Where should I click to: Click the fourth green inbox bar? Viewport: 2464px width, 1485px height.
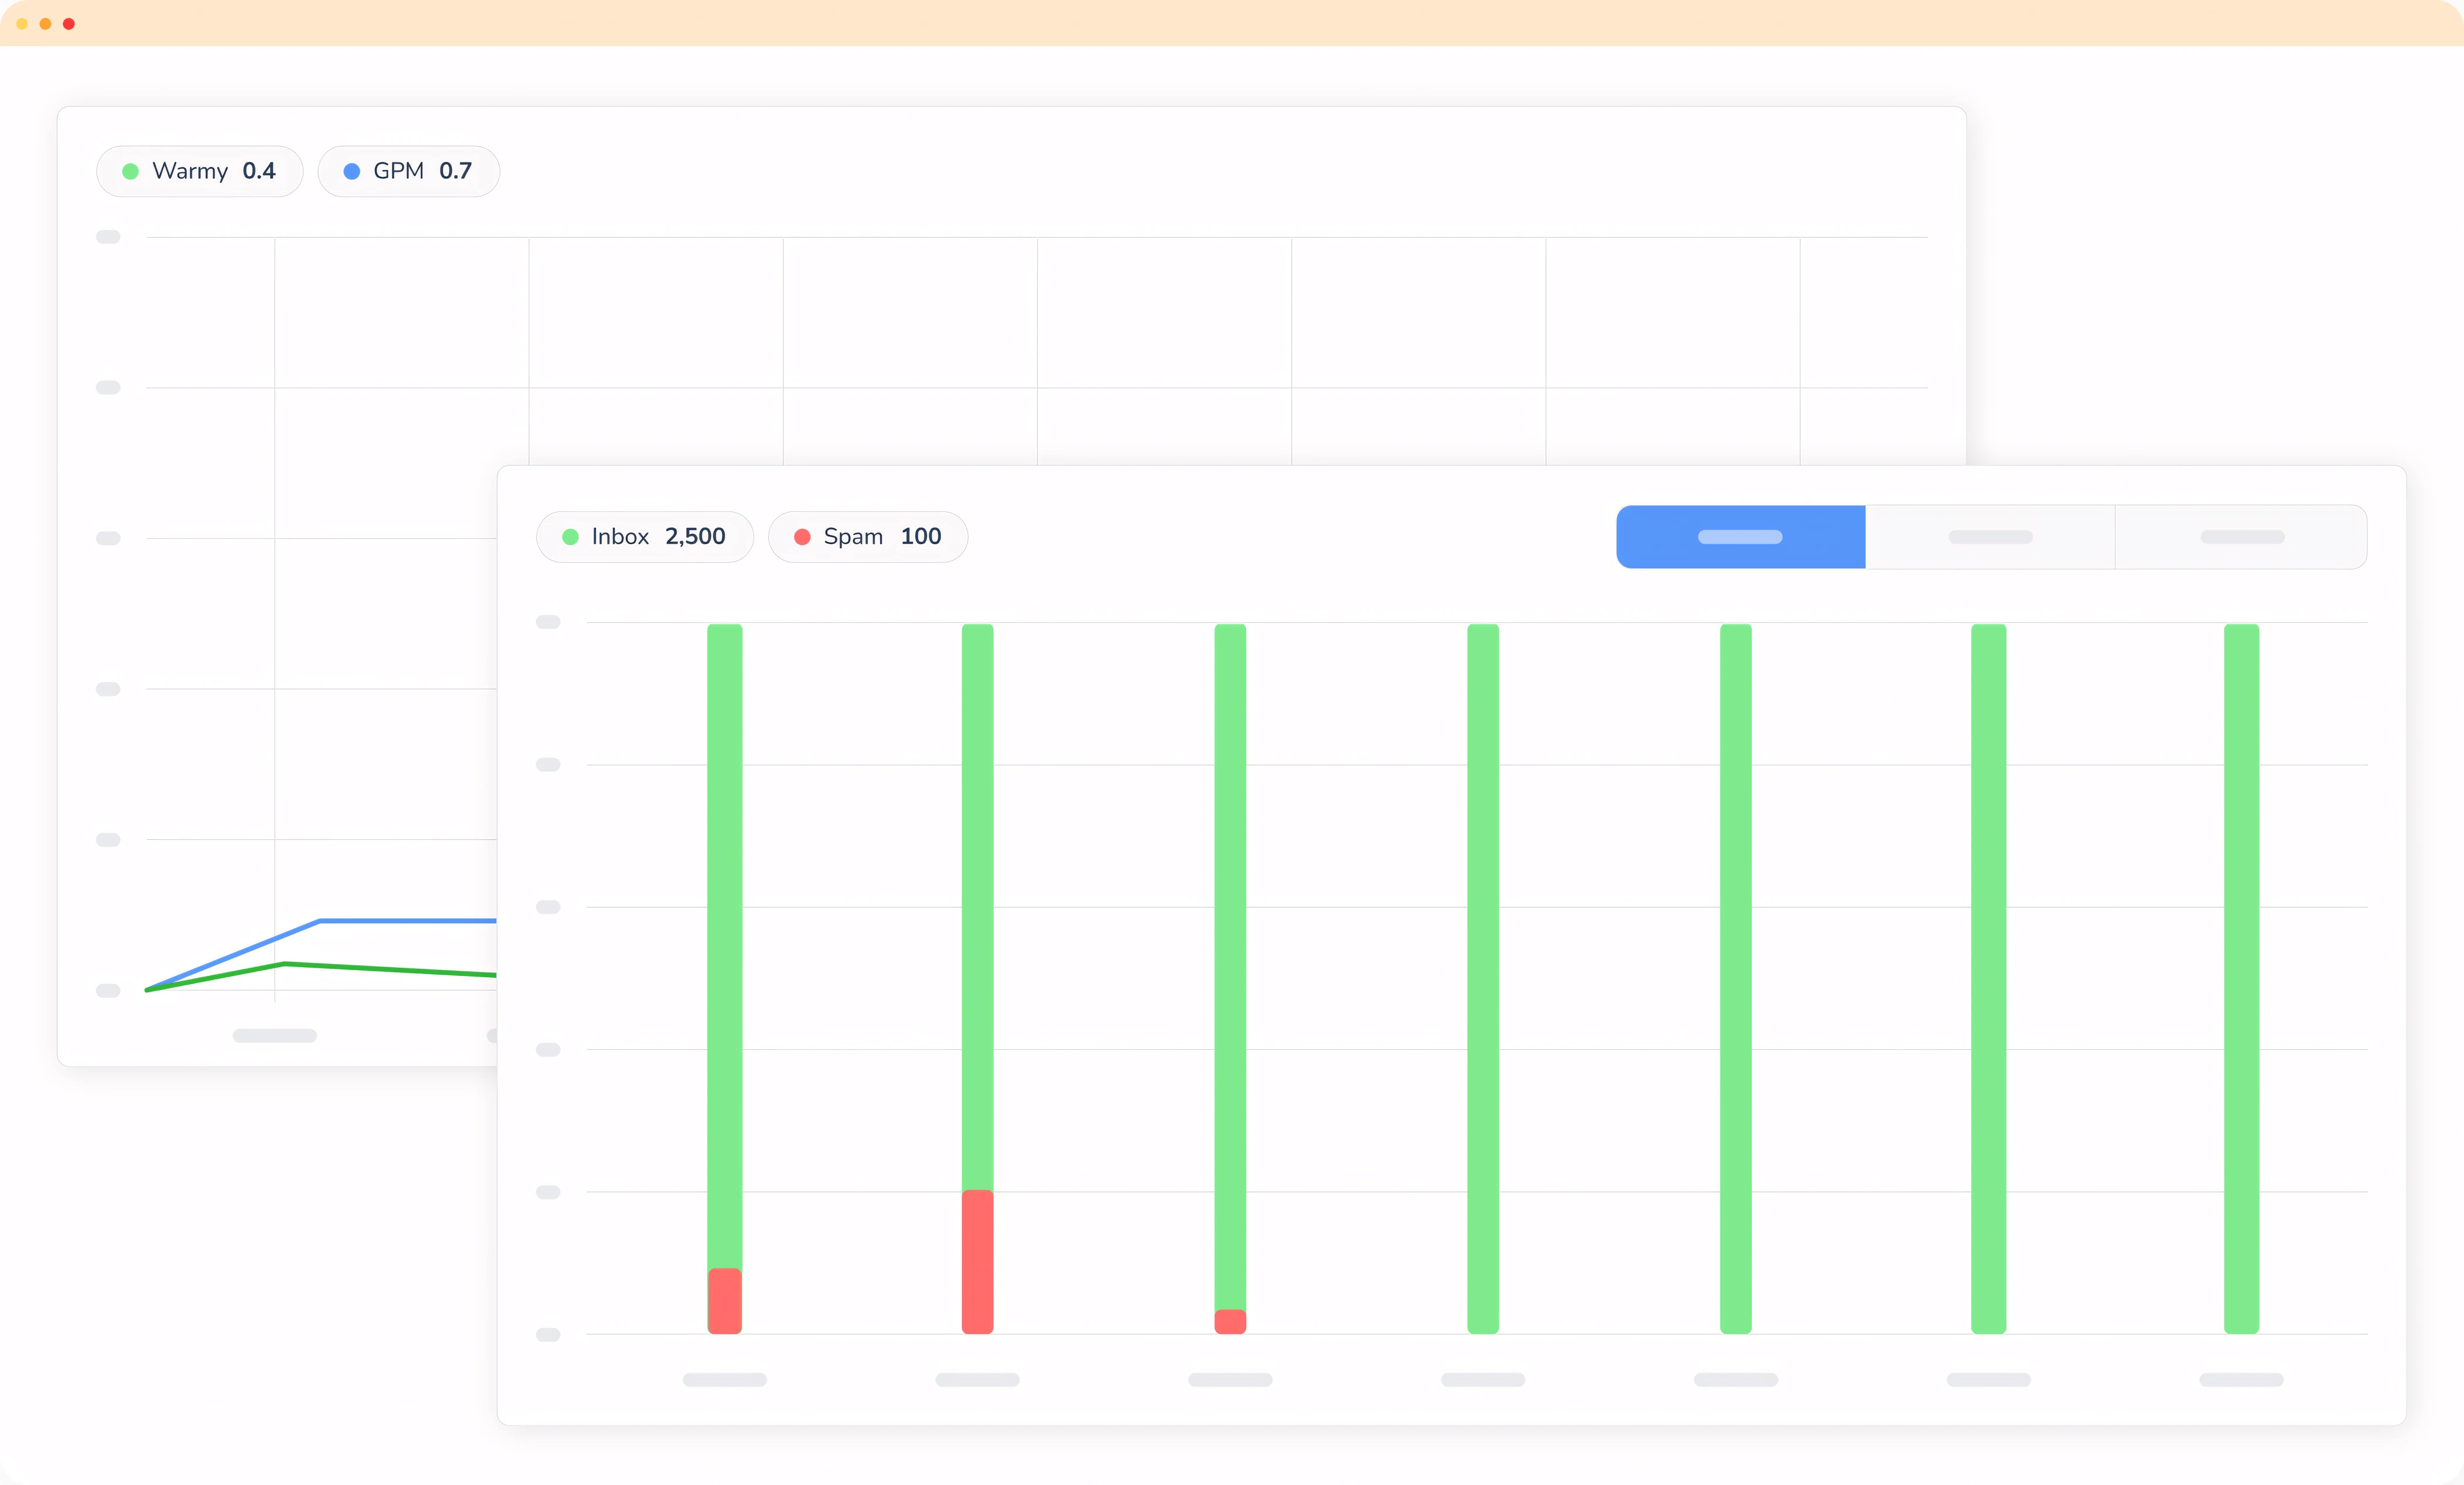[1483, 979]
